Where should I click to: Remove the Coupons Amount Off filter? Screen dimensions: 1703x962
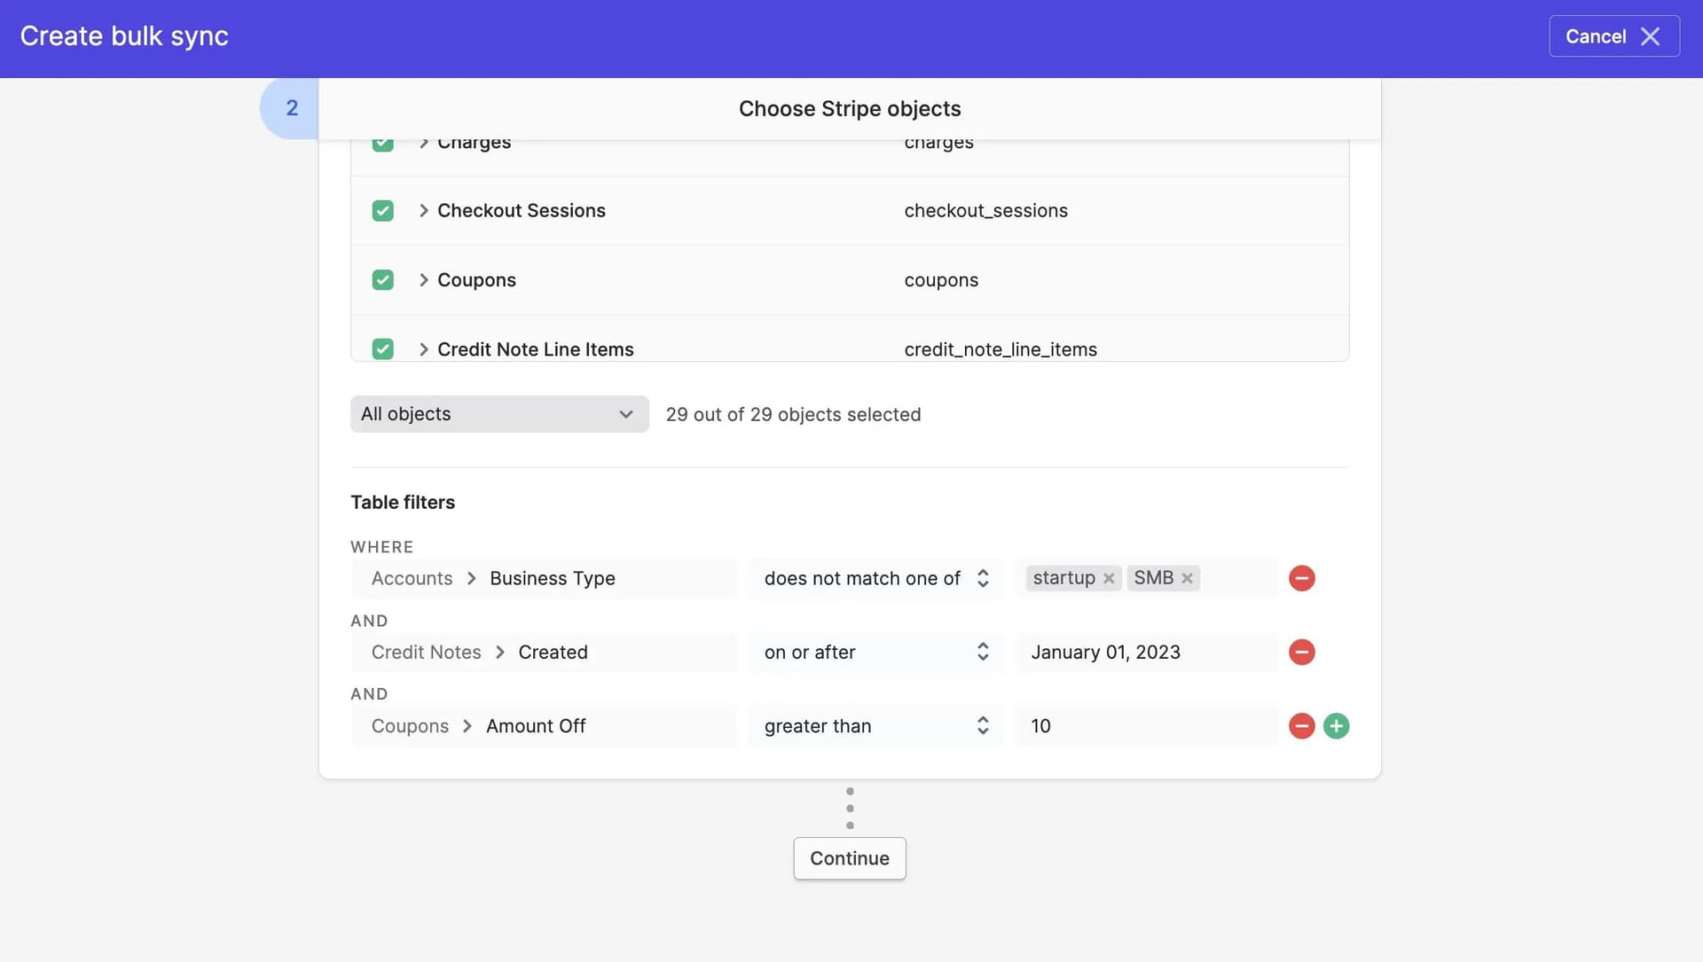click(1301, 726)
